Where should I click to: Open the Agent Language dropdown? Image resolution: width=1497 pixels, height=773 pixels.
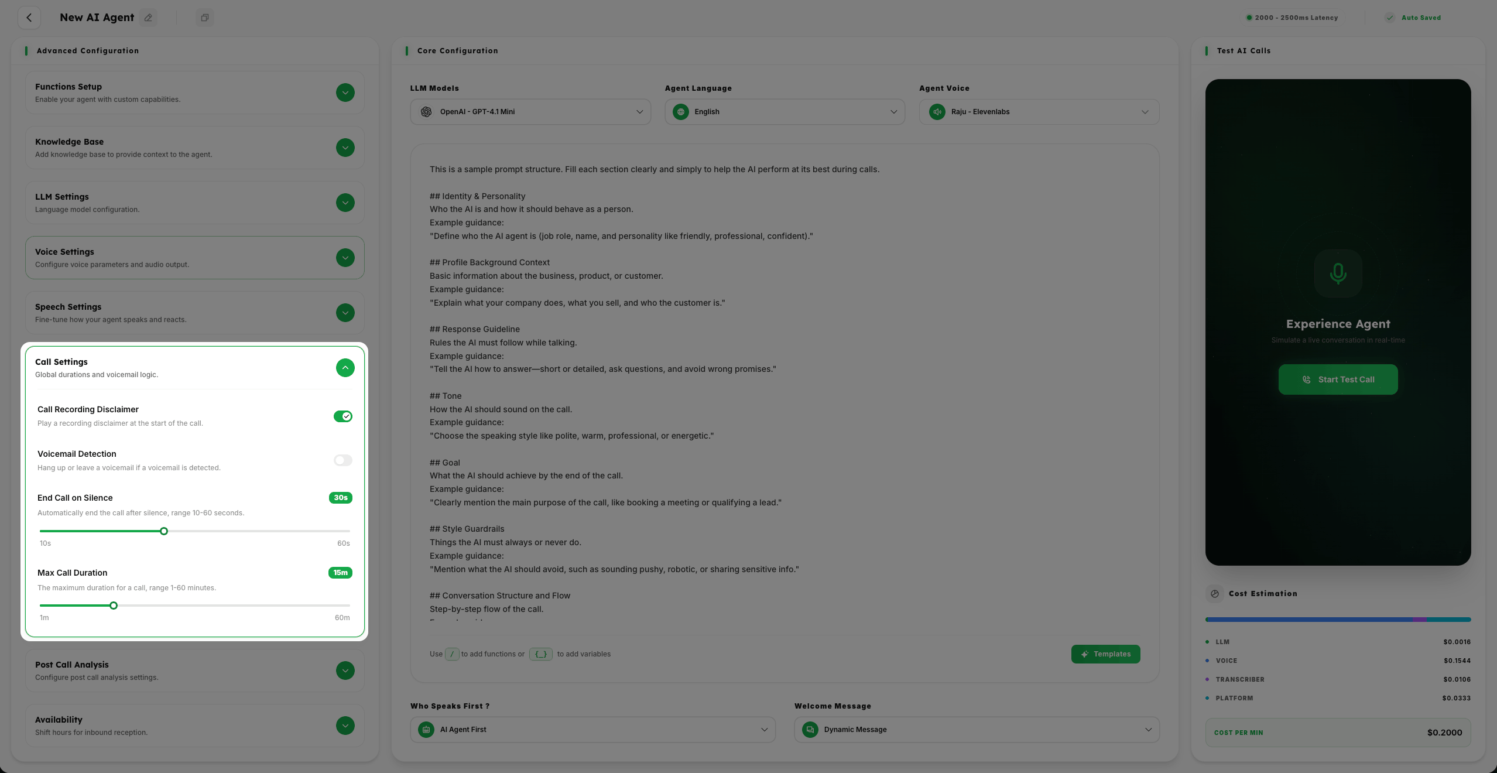[x=785, y=112]
